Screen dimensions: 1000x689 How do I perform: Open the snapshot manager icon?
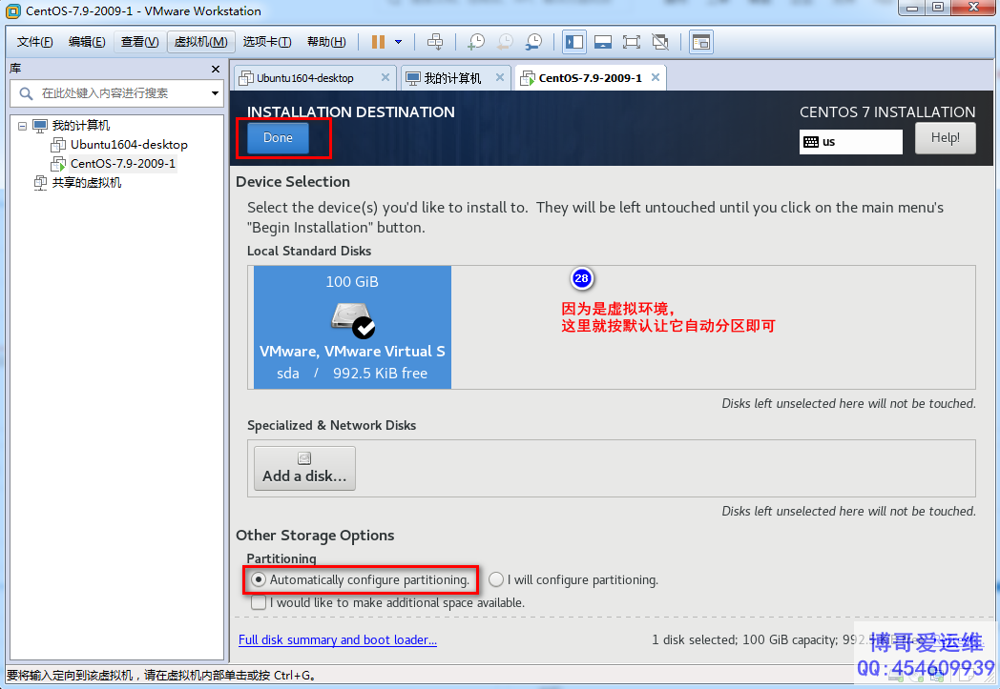click(534, 42)
